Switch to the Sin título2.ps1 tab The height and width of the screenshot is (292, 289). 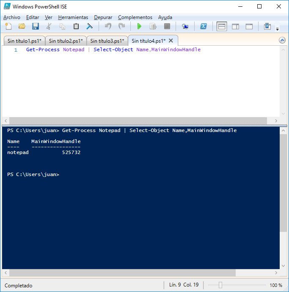pyautogui.click(x=66, y=41)
